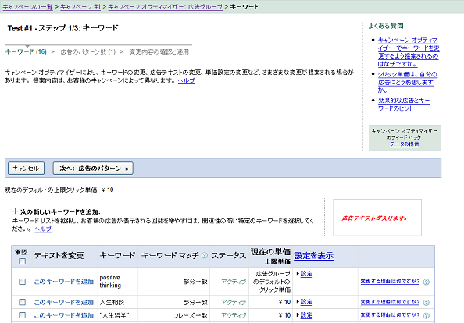
Task: Open FAQ about why keyword changes are suggested
Action: click(409, 52)
